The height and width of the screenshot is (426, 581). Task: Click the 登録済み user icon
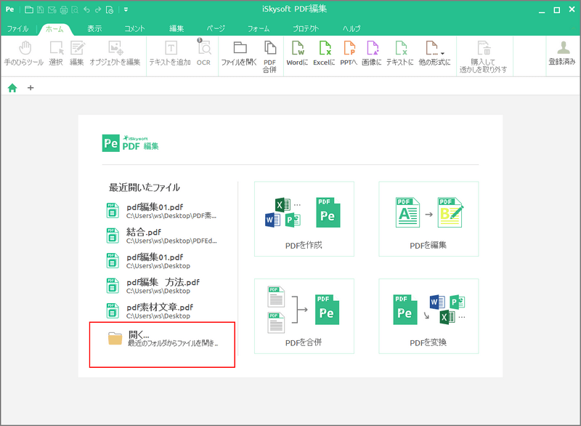(x=562, y=53)
